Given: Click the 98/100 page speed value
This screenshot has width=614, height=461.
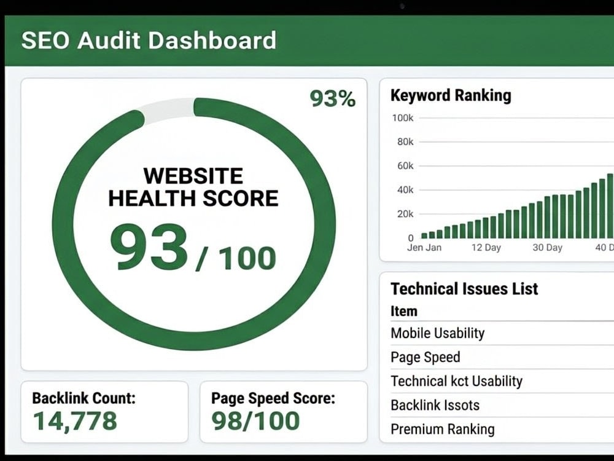Looking at the screenshot, I should tap(255, 421).
